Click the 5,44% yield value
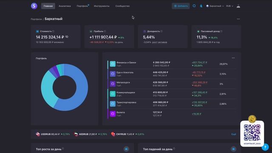Screen dimensions: 272x153 149,37
